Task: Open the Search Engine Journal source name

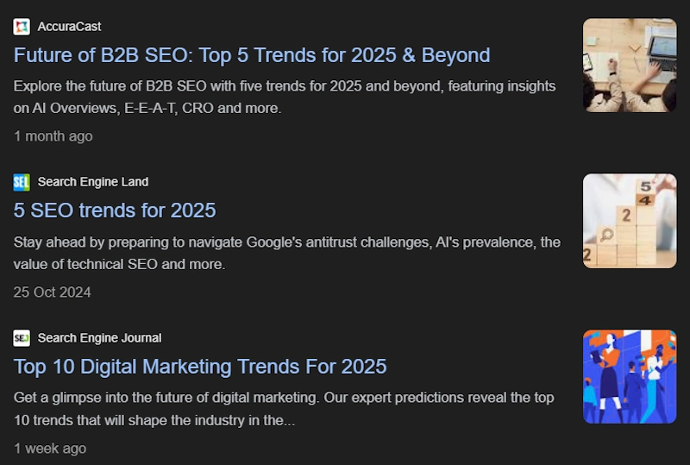Action: point(99,337)
